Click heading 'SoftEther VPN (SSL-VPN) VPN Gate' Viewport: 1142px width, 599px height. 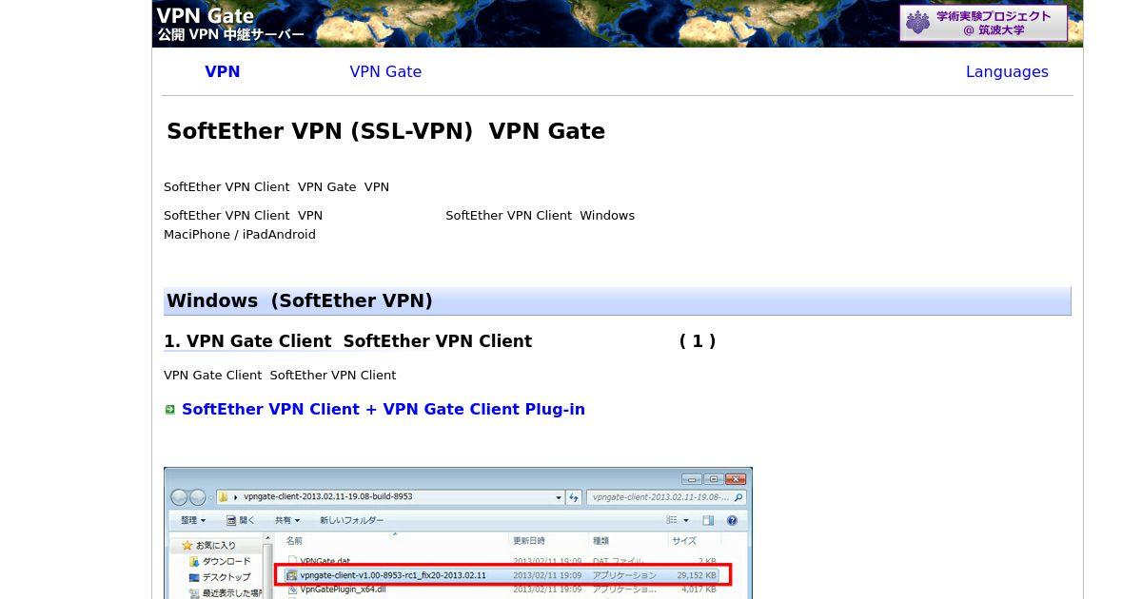point(385,131)
